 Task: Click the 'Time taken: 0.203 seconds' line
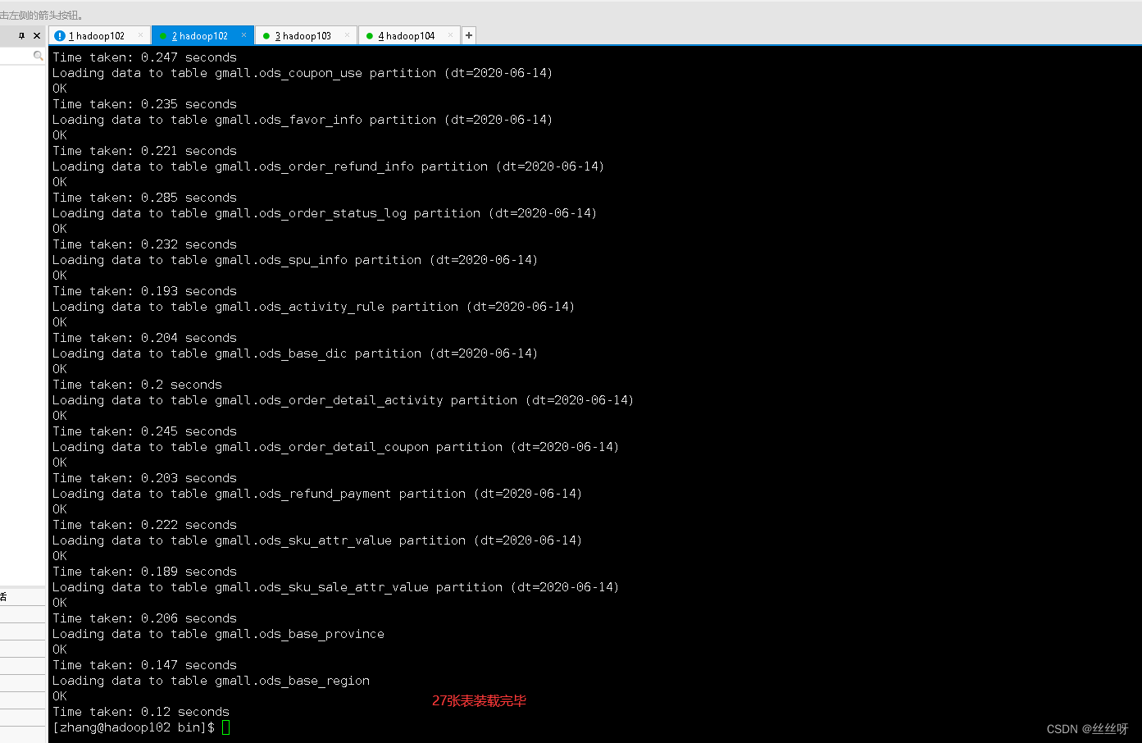[x=144, y=478]
